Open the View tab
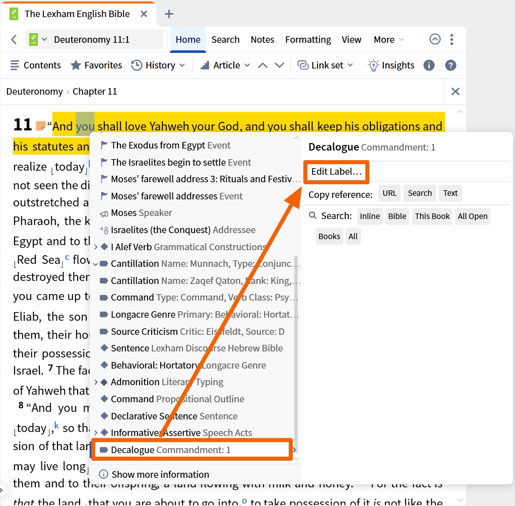Viewport: 515px width, 506px height. point(351,40)
